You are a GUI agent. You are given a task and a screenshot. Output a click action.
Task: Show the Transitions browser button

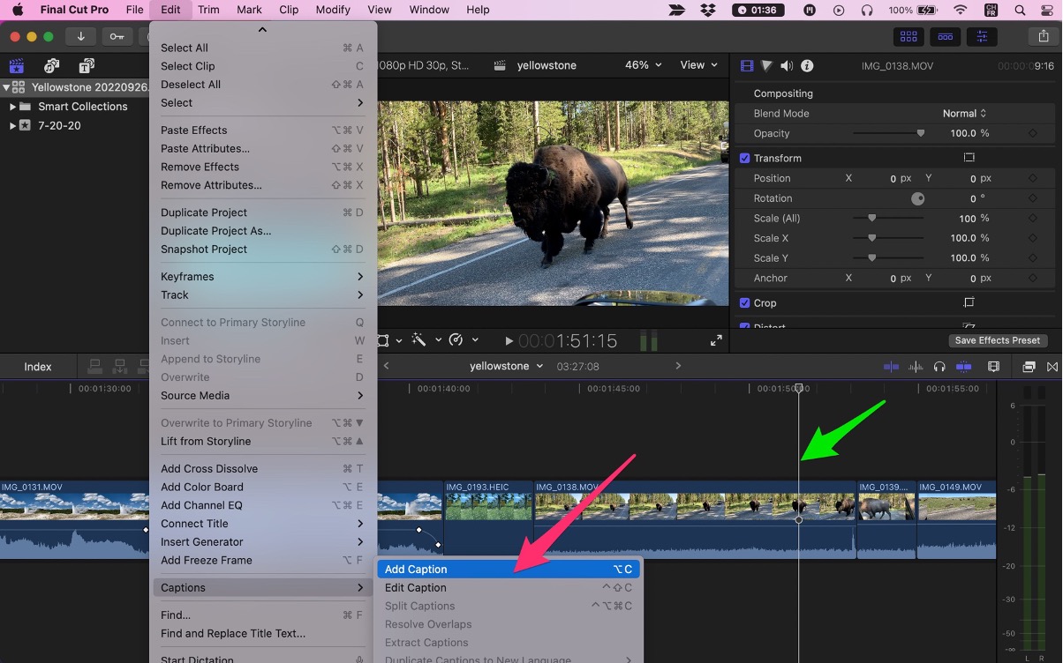pyautogui.click(x=1052, y=367)
